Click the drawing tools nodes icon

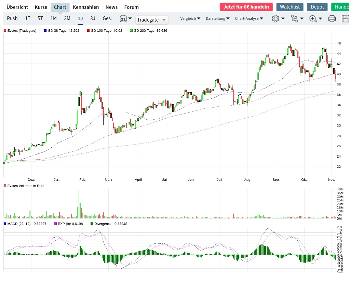294,18
